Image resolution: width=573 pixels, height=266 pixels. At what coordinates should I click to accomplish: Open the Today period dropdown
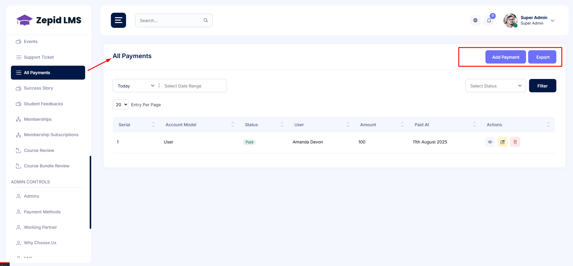click(x=136, y=86)
